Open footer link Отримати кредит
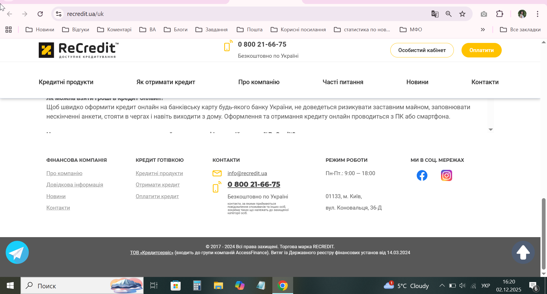This screenshot has width=547, height=294. coord(158,185)
